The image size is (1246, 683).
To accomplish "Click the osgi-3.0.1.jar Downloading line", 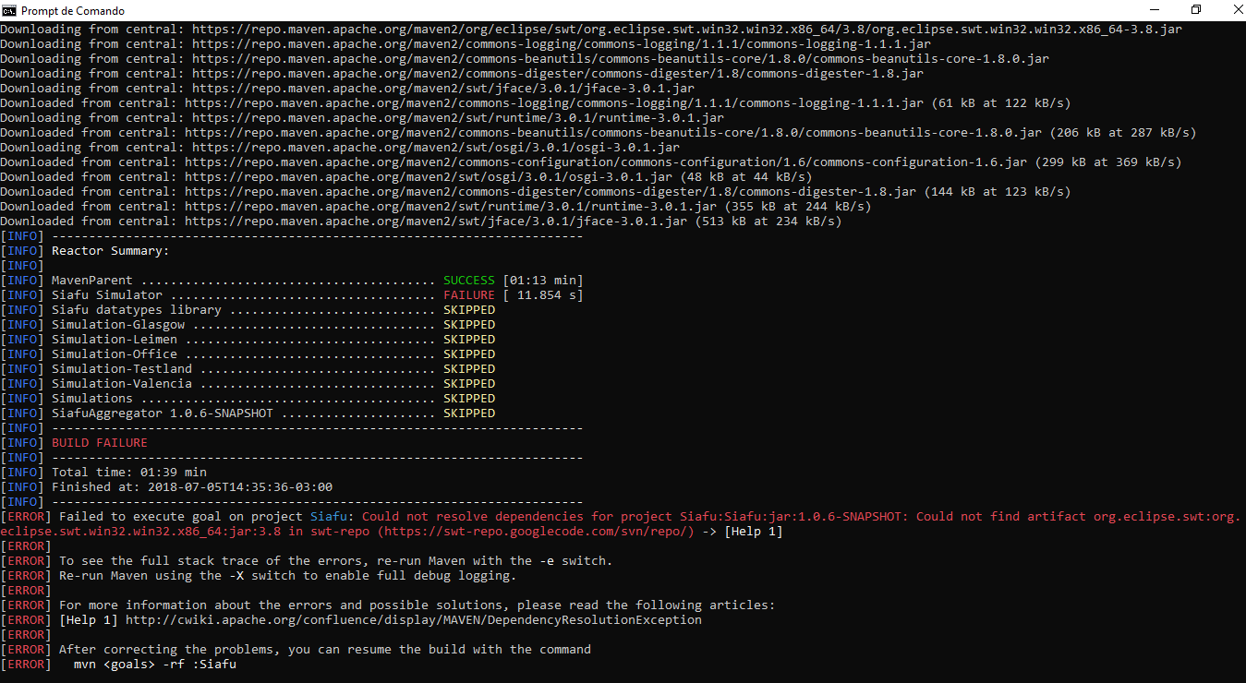I will (340, 148).
